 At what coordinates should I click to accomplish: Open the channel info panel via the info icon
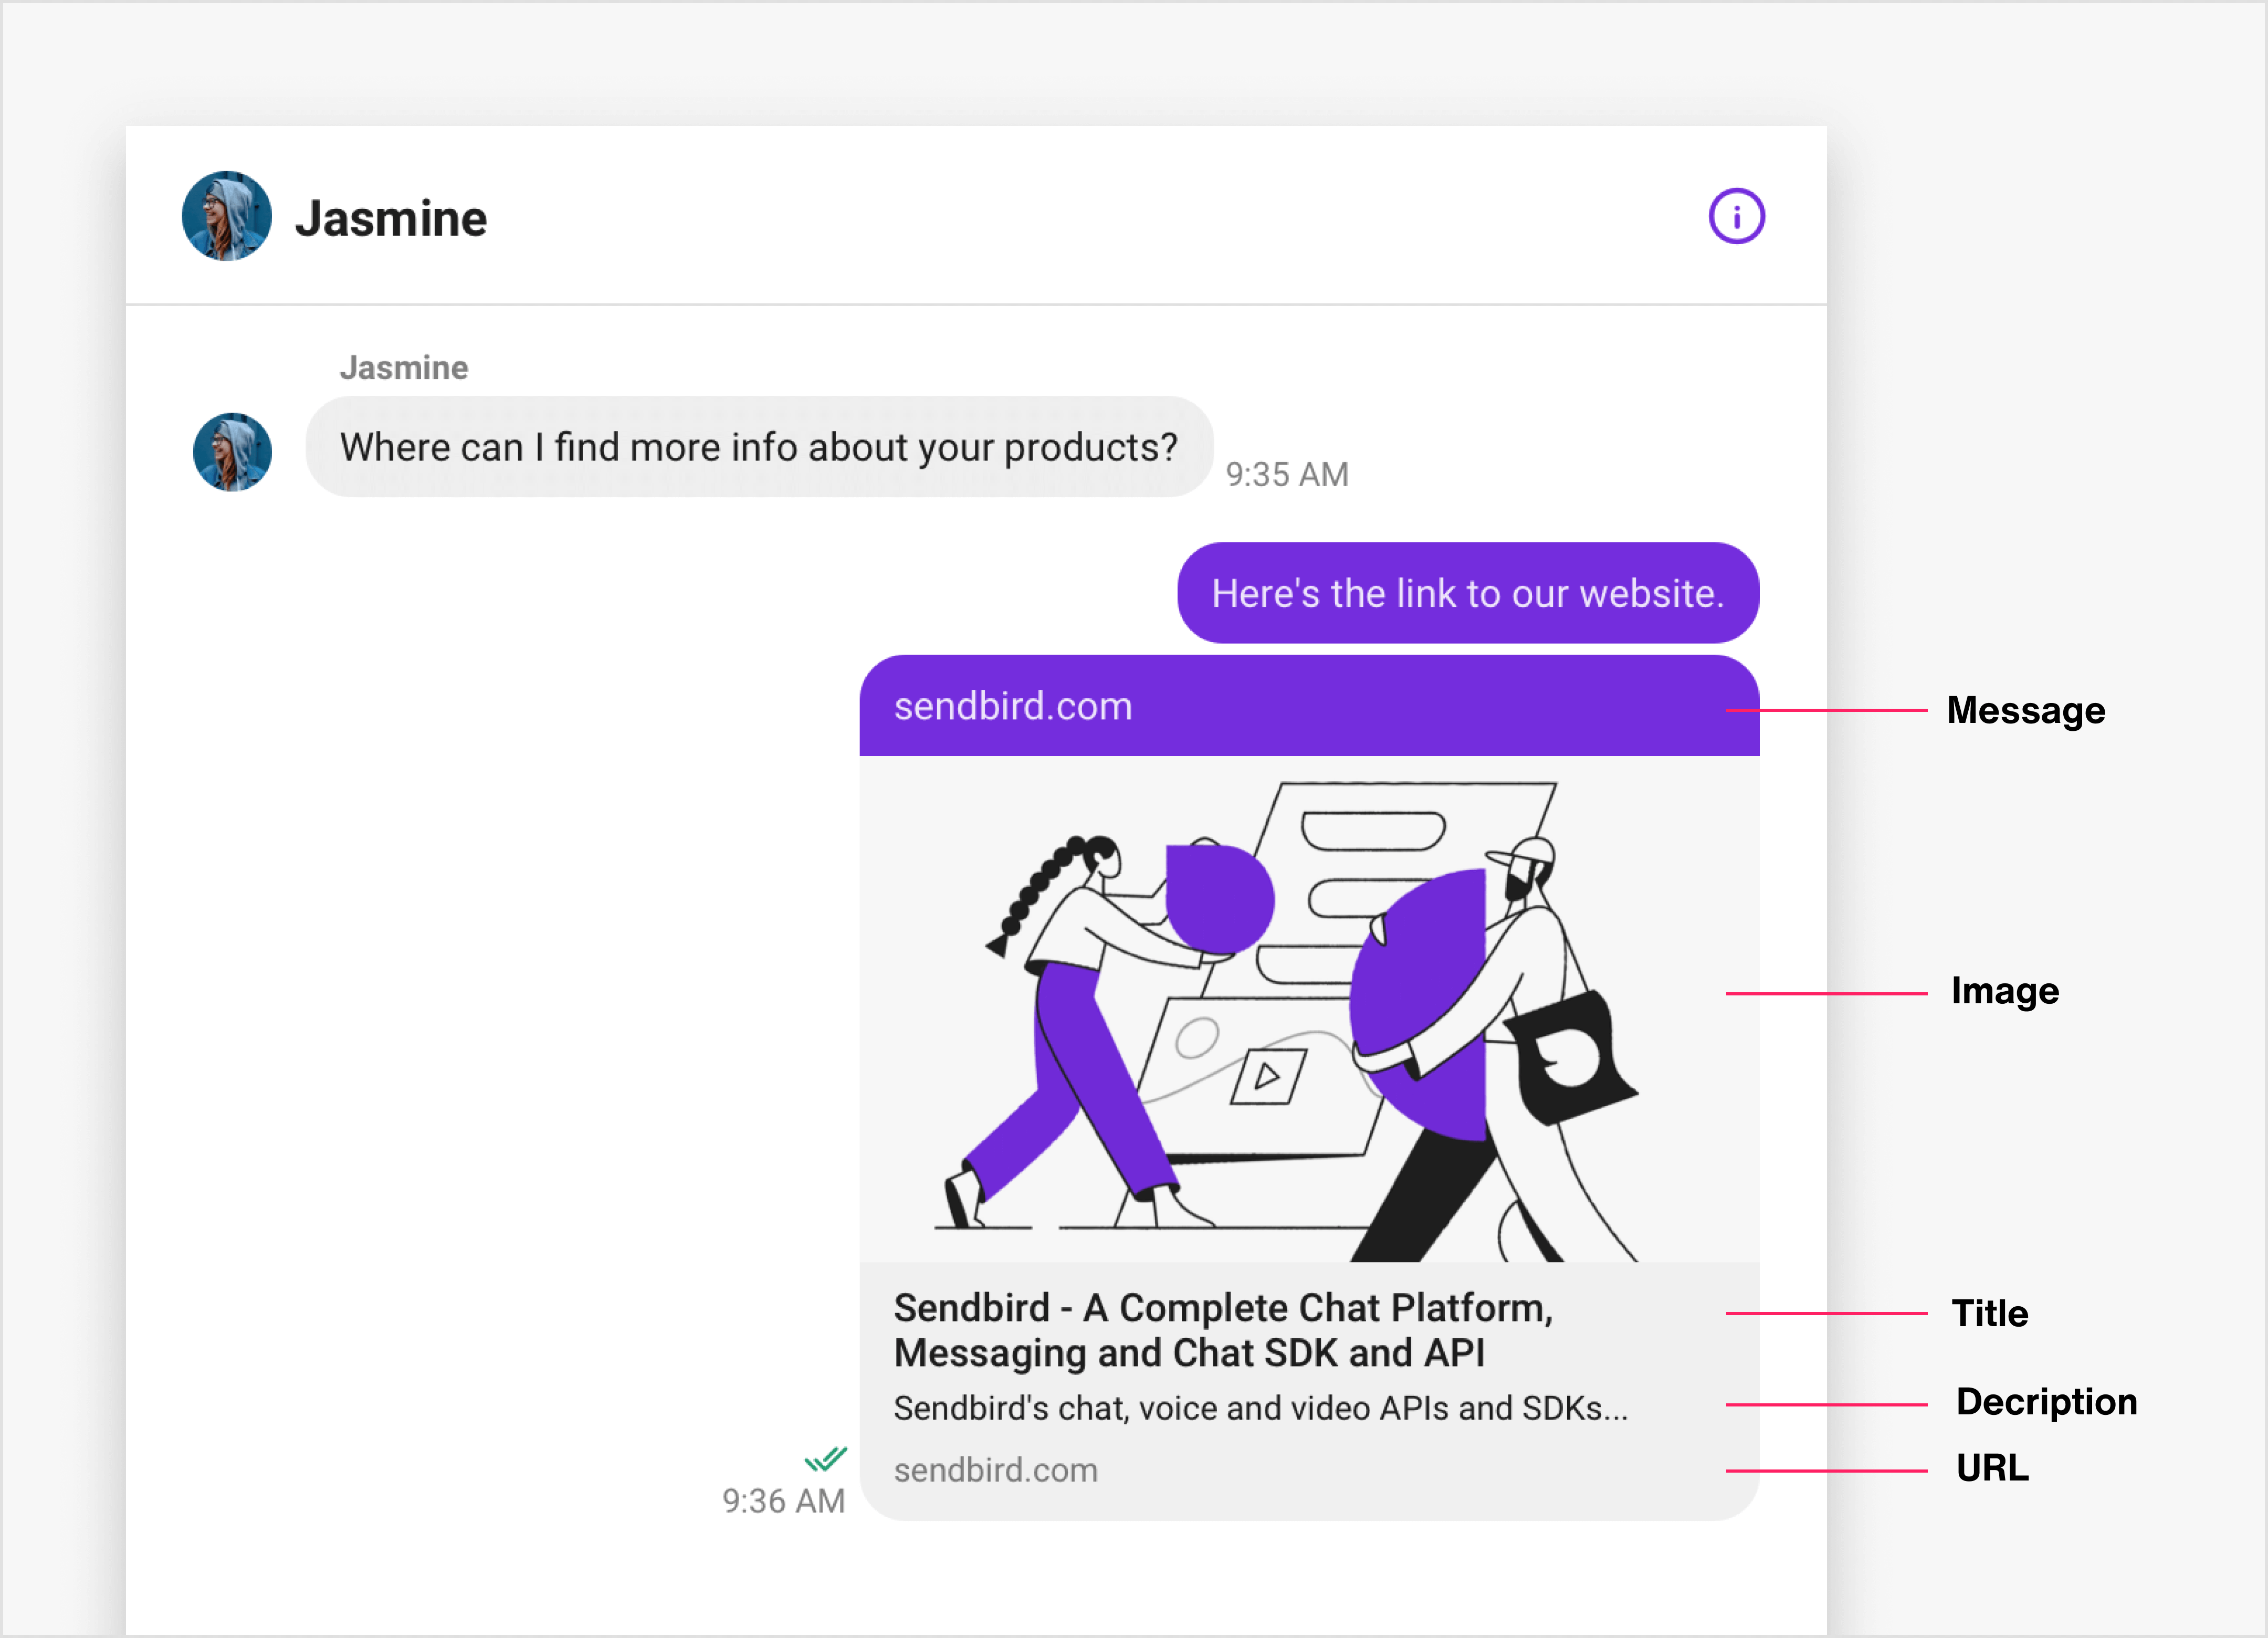1736,215
